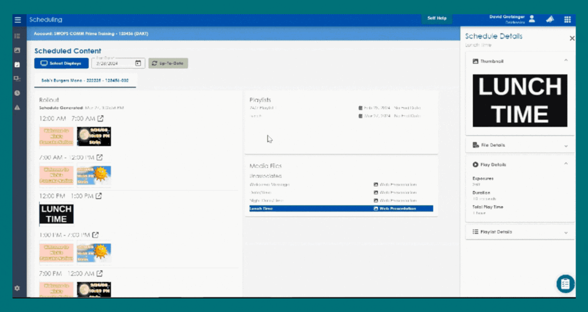Screen dimensions: 588x312
Task: Open the hamburger navigation menu
Action: 18,19
